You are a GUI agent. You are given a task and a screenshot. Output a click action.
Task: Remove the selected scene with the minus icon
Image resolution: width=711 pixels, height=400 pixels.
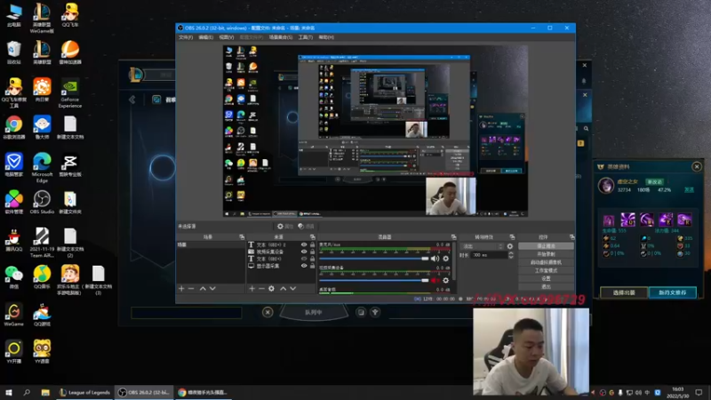tap(191, 288)
